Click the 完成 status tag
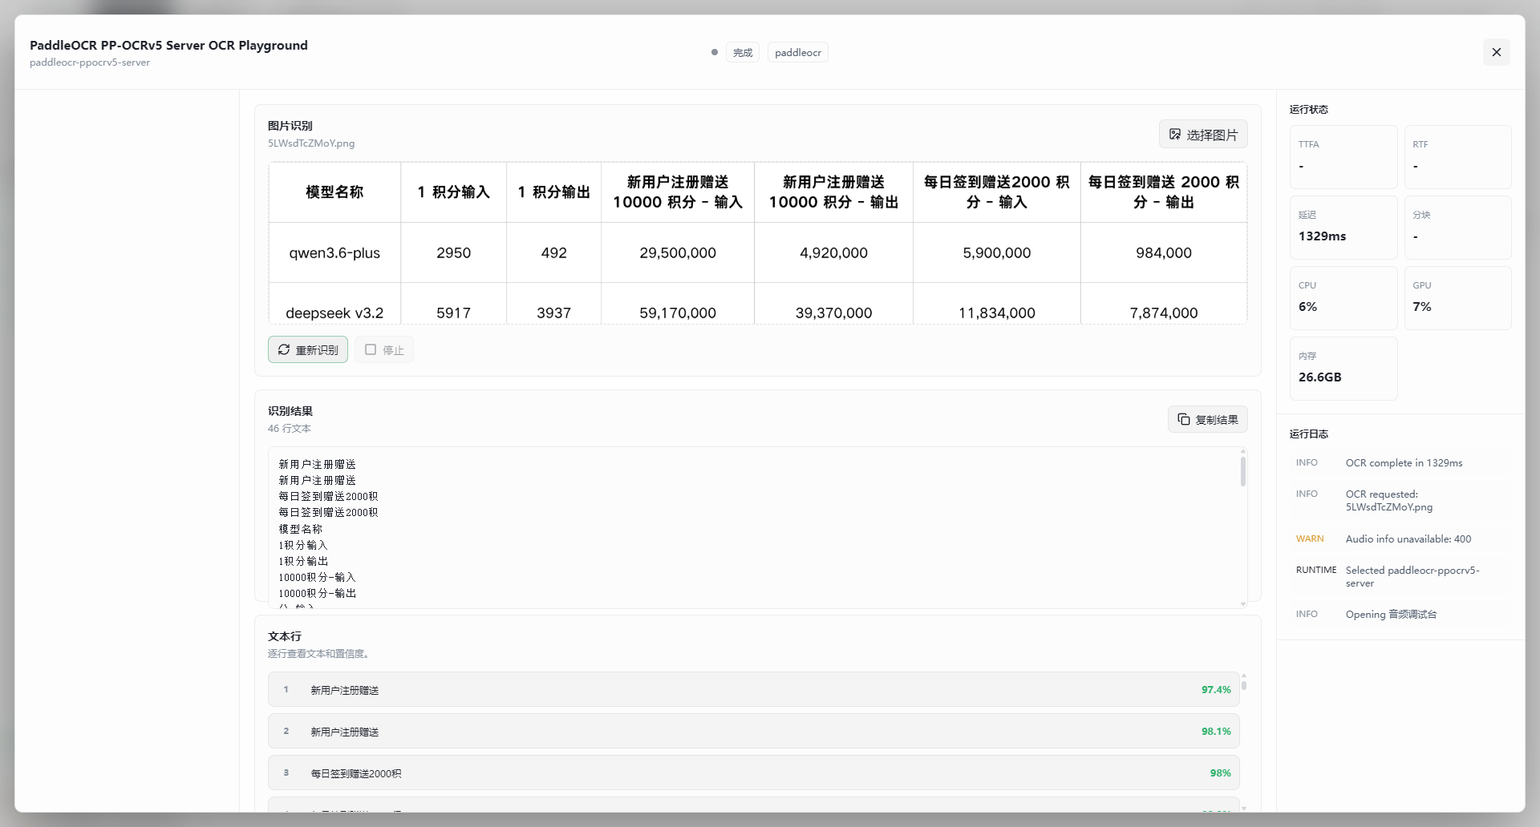The image size is (1540, 827). 743,52
